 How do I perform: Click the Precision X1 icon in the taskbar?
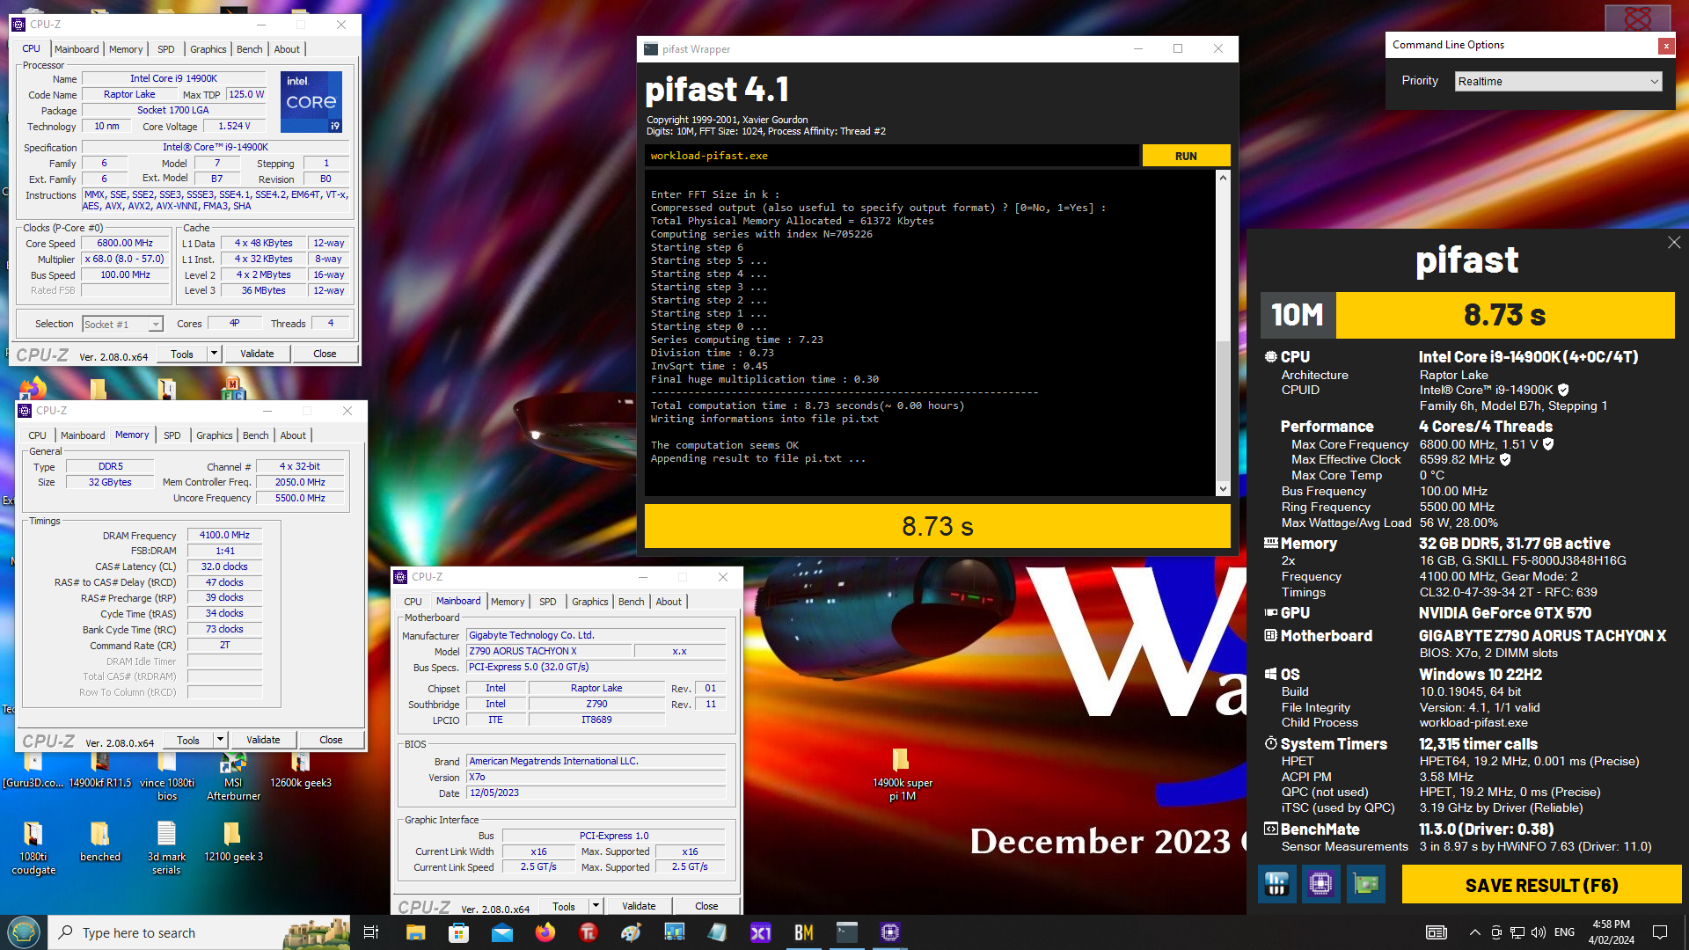[x=760, y=932]
